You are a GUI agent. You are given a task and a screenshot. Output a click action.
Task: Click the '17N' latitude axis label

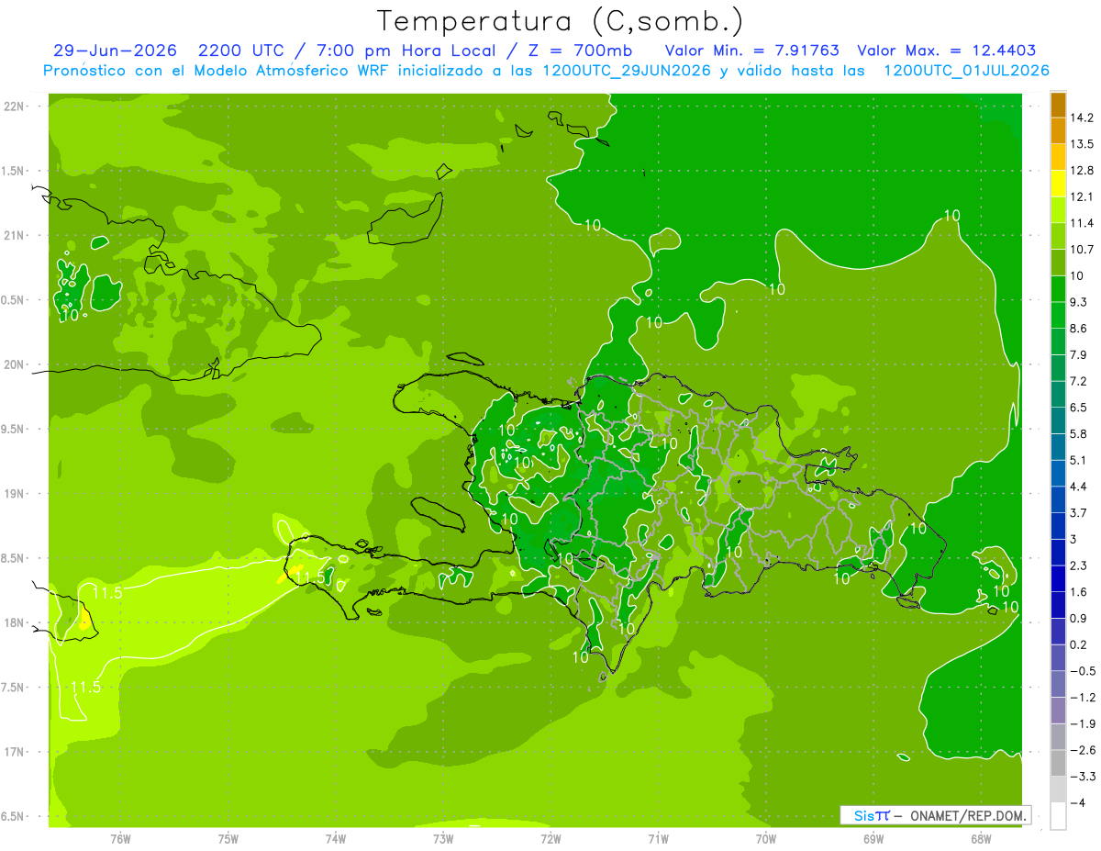click(x=15, y=752)
